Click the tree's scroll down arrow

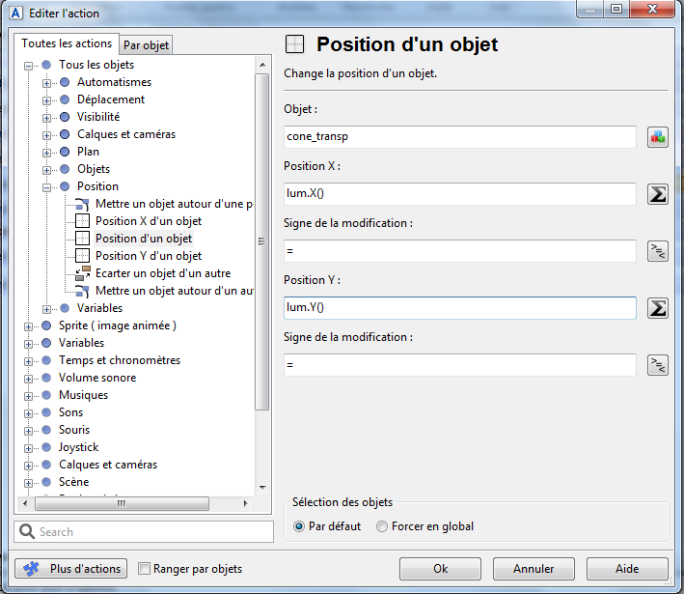262,488
